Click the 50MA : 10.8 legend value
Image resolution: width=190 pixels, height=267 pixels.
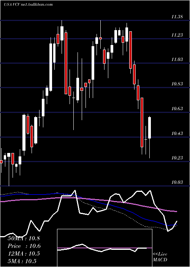pos(24,238)
